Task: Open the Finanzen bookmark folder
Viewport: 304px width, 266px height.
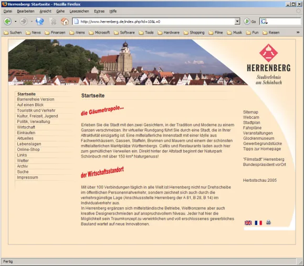Action: tap(55, 32)
